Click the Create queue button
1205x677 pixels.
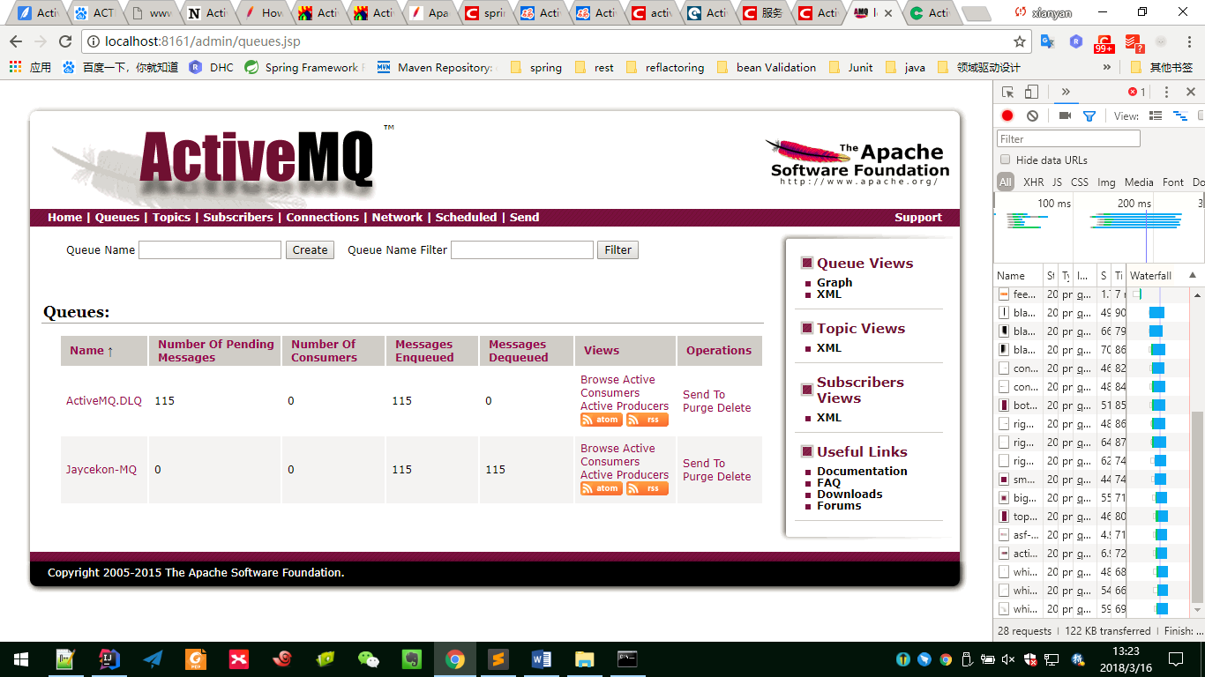coord(310,249)
